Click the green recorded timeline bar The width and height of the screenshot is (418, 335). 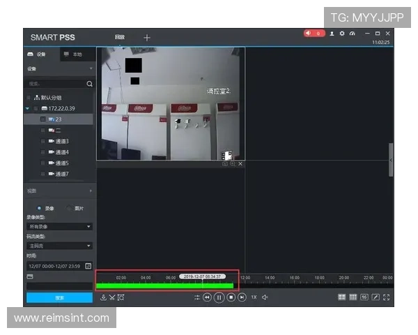(x=164, y=286)
